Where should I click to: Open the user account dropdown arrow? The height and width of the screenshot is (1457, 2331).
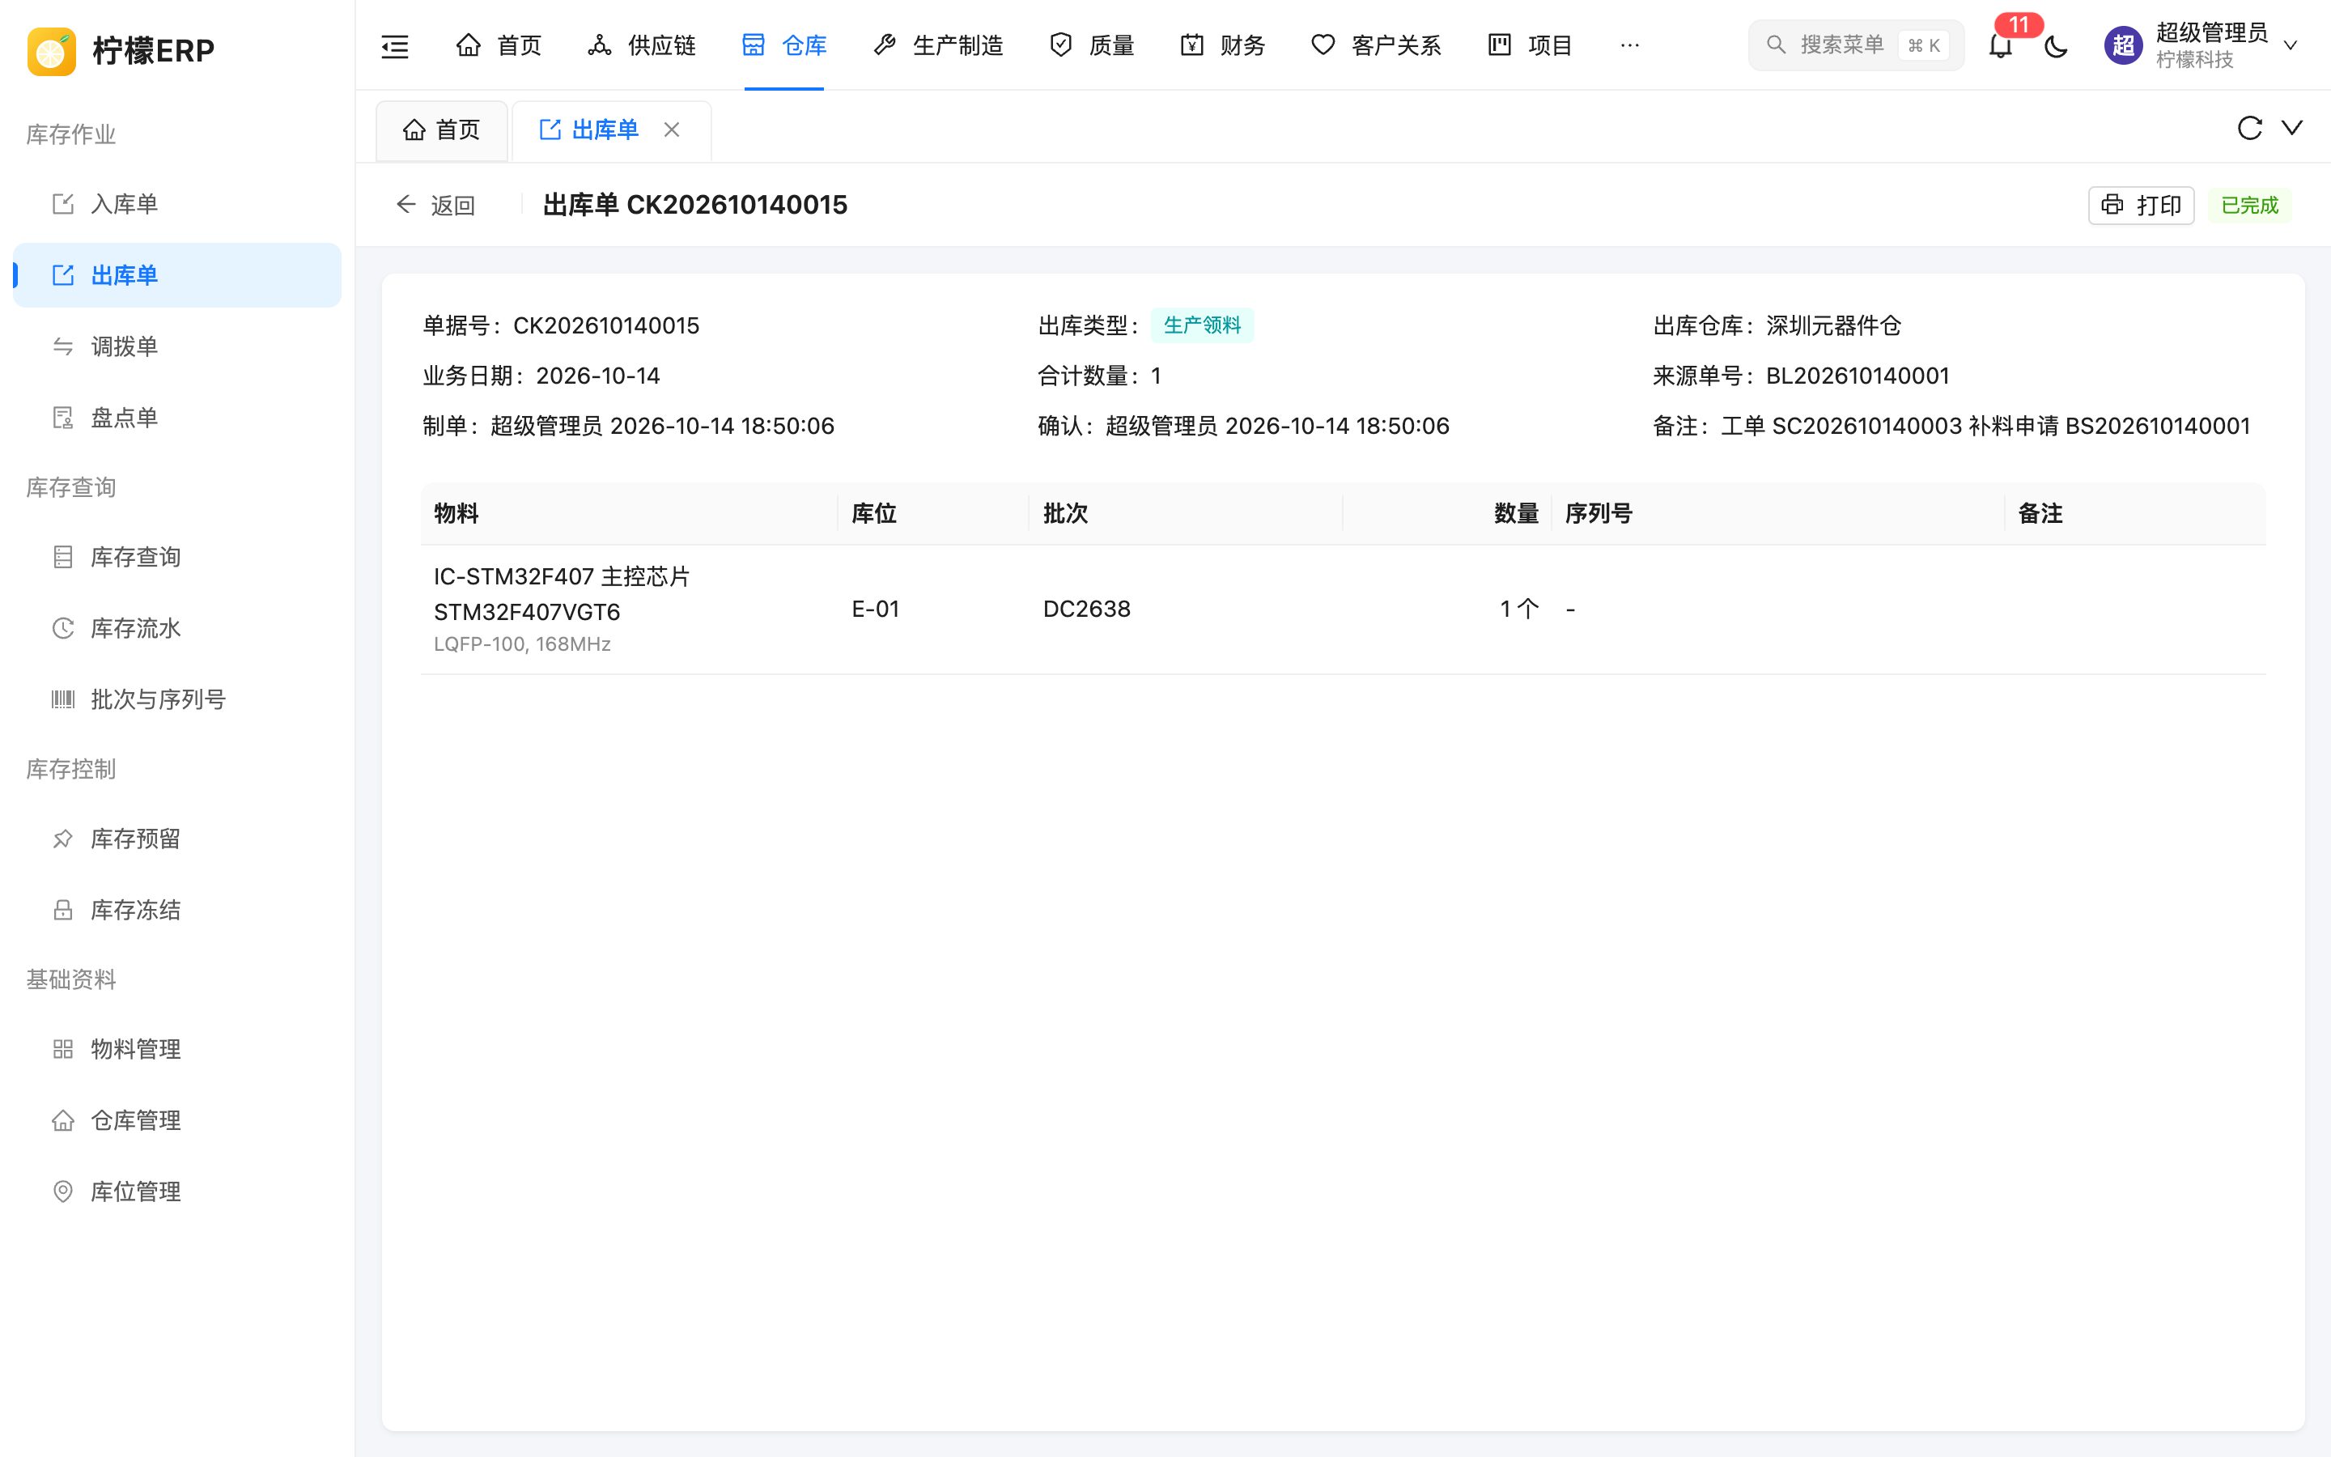coord(2291,45)
